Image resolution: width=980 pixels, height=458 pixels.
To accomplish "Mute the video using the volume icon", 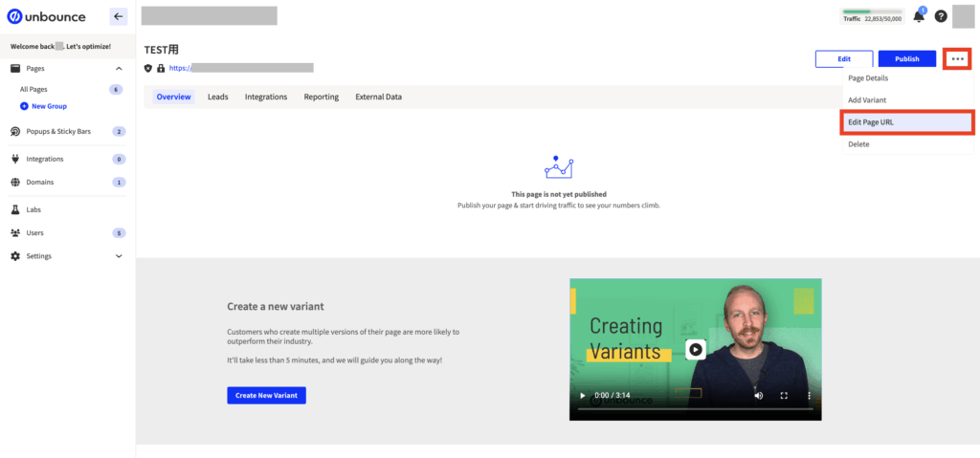I will (759, 395).
